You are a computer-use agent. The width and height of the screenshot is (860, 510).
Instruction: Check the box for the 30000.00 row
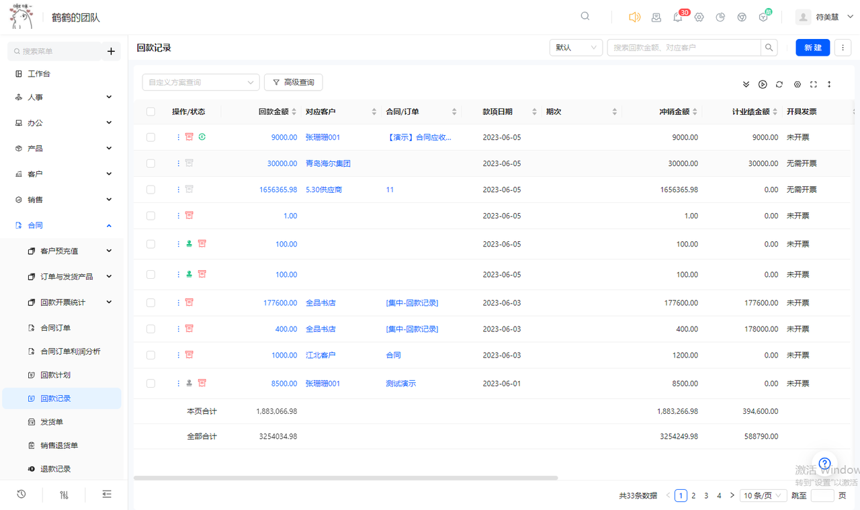pos(150,163)
